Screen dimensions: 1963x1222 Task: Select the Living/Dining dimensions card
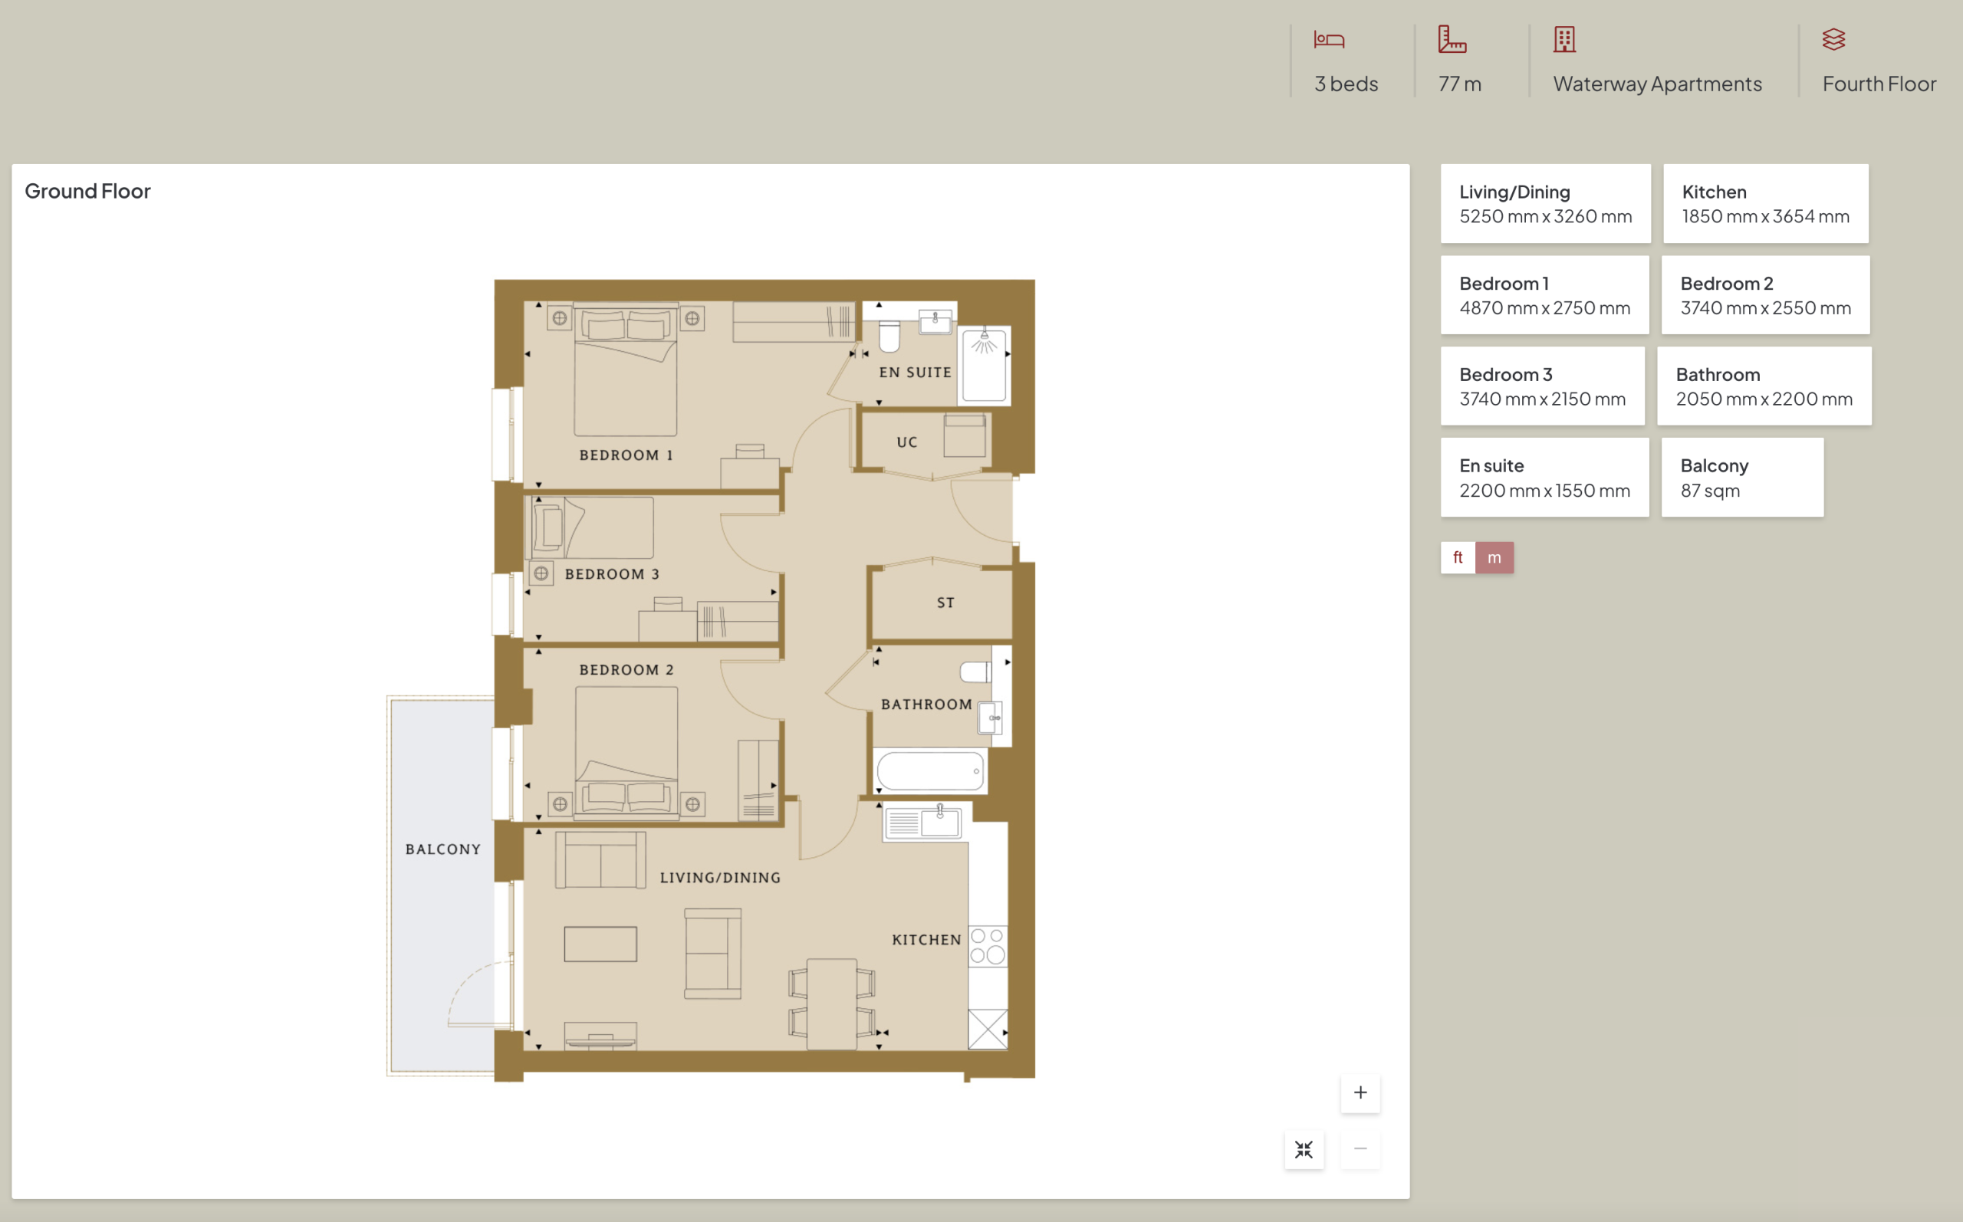point(1545,204)
